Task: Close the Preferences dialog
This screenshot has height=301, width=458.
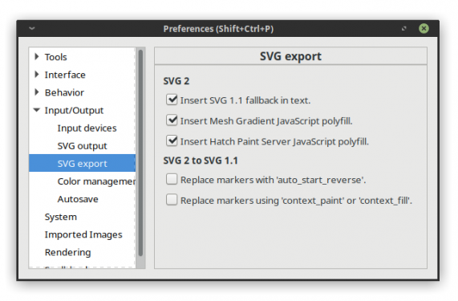Action: [x=424, y=28]
